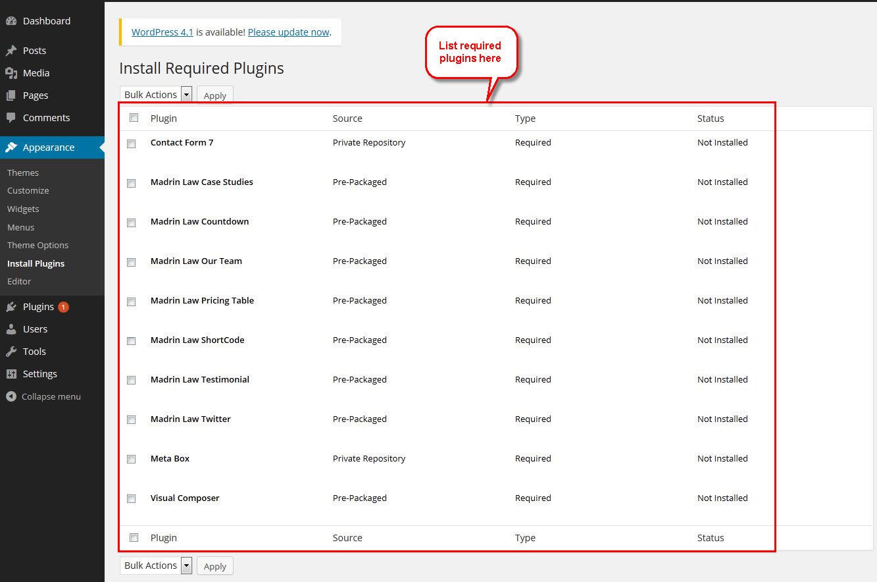Select Install Plugins submenu item
The height and width of the screenshot is (582, 877).
pos(36,263)
